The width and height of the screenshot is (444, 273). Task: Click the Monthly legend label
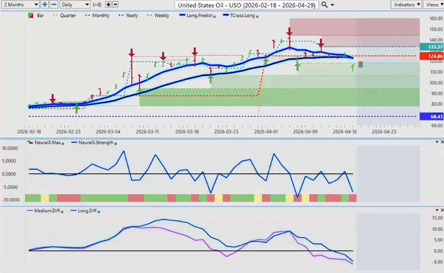click(101, 15)
